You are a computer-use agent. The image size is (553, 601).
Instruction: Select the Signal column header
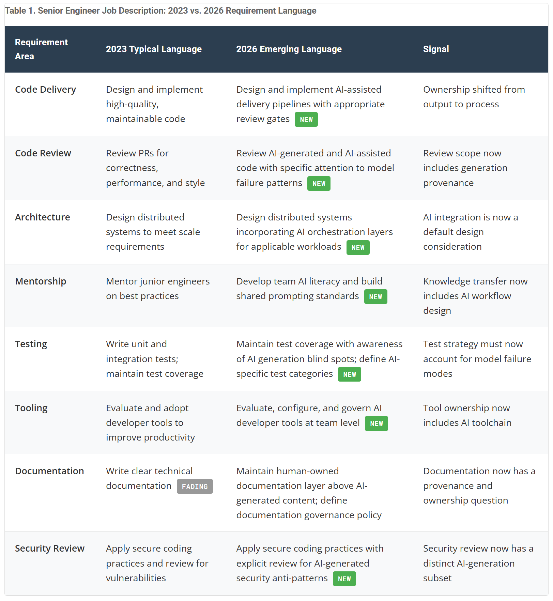436,49
